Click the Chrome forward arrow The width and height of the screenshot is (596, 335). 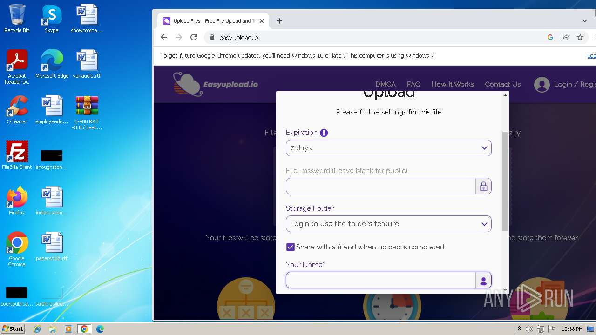tap(179, 37)
